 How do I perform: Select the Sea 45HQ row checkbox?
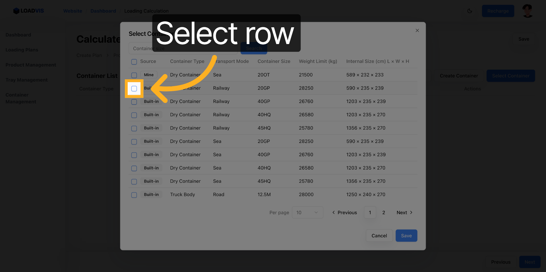tap(134, 182)
